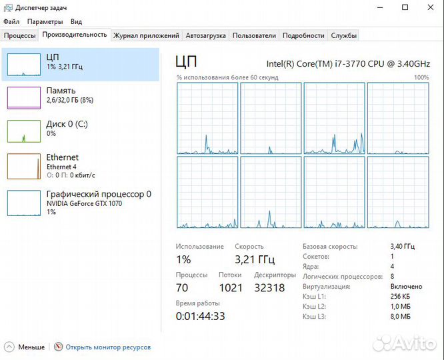This screenshot has width=444, height=360.
Task: Click the resource monitor icon at bottom
Action: click(x=59, y=347)
